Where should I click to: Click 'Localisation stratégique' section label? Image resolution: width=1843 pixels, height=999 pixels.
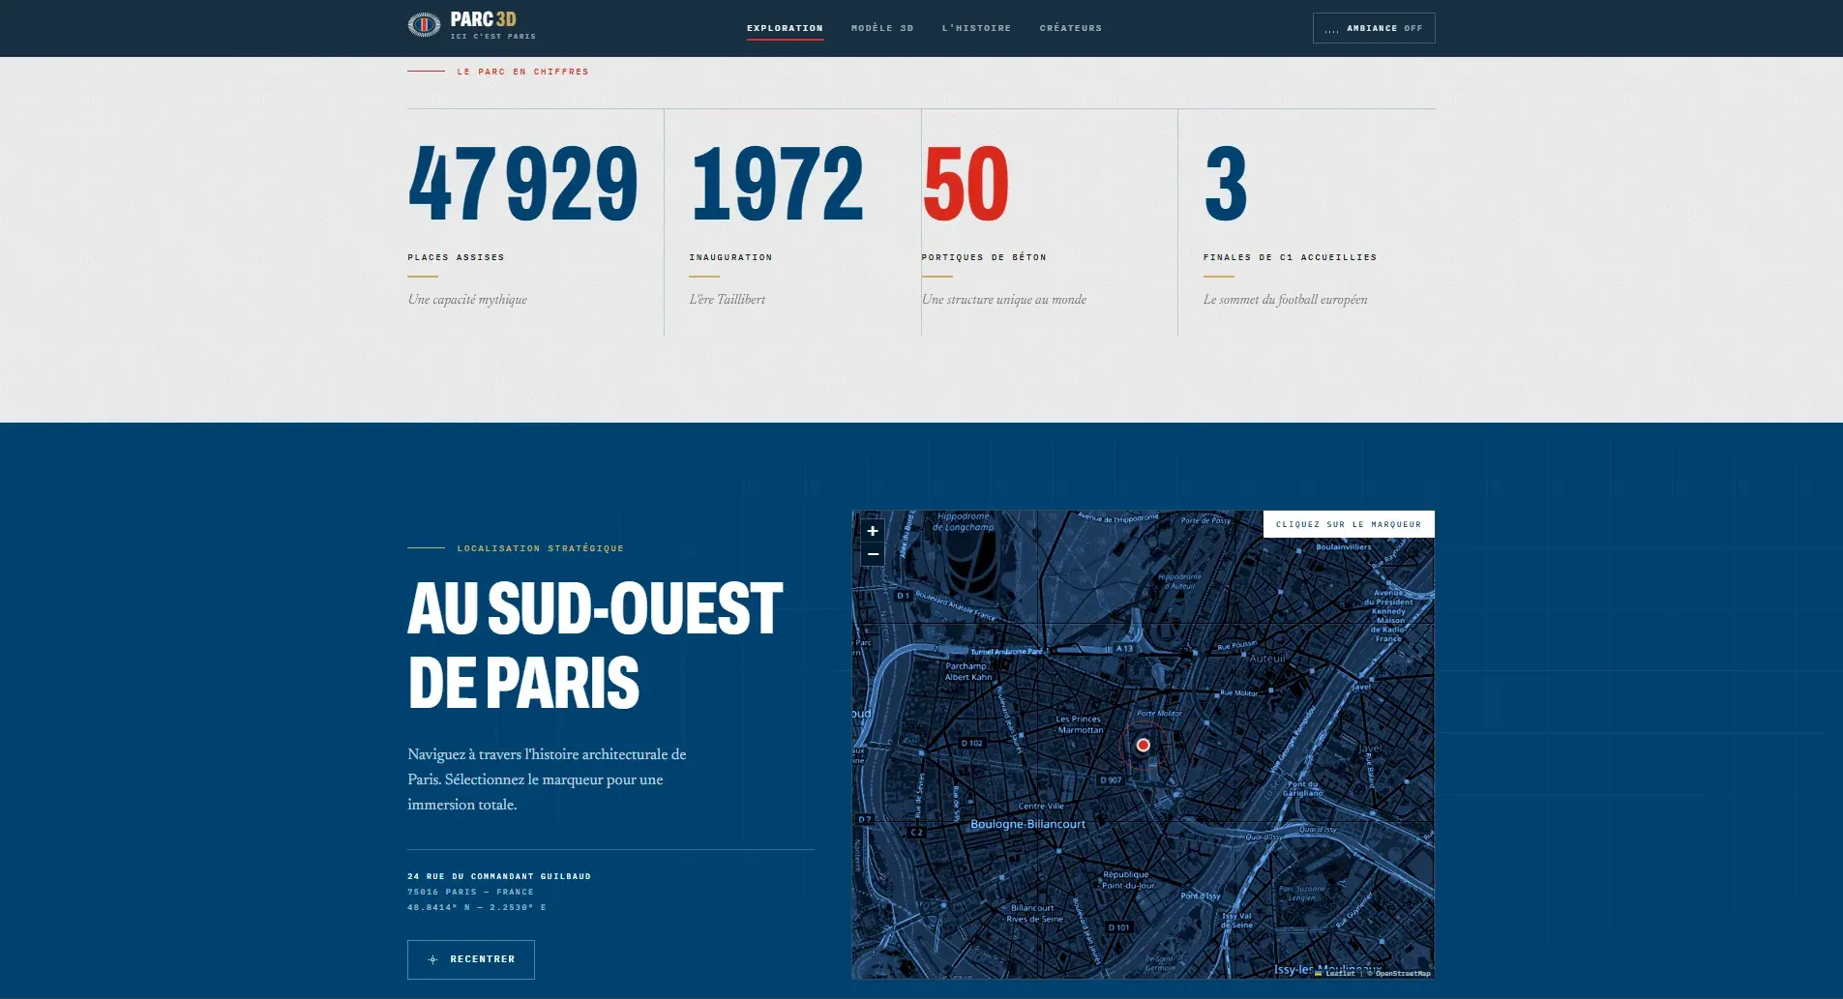point(540,548)
